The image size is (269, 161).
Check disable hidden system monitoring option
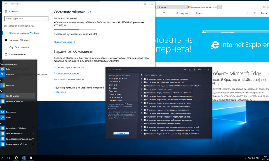click(x=145, y=124)
